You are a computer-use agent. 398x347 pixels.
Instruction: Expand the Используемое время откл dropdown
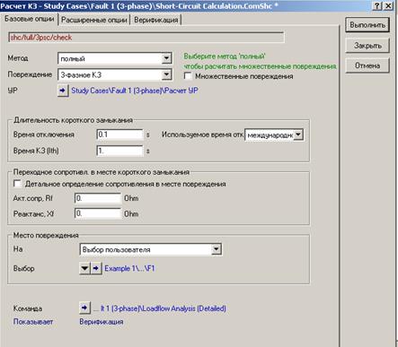tap(298, 134)
